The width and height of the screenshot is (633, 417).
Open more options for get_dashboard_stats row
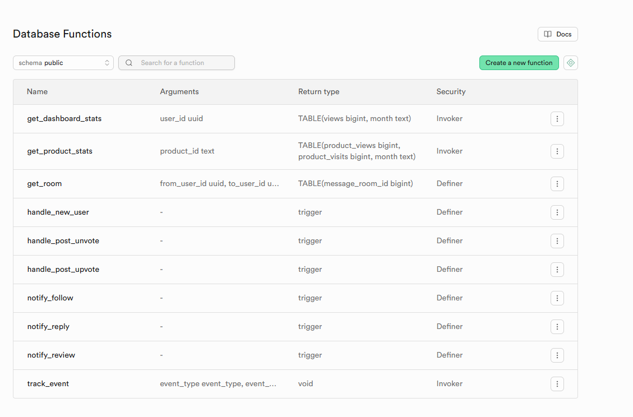tap(557, 119)
